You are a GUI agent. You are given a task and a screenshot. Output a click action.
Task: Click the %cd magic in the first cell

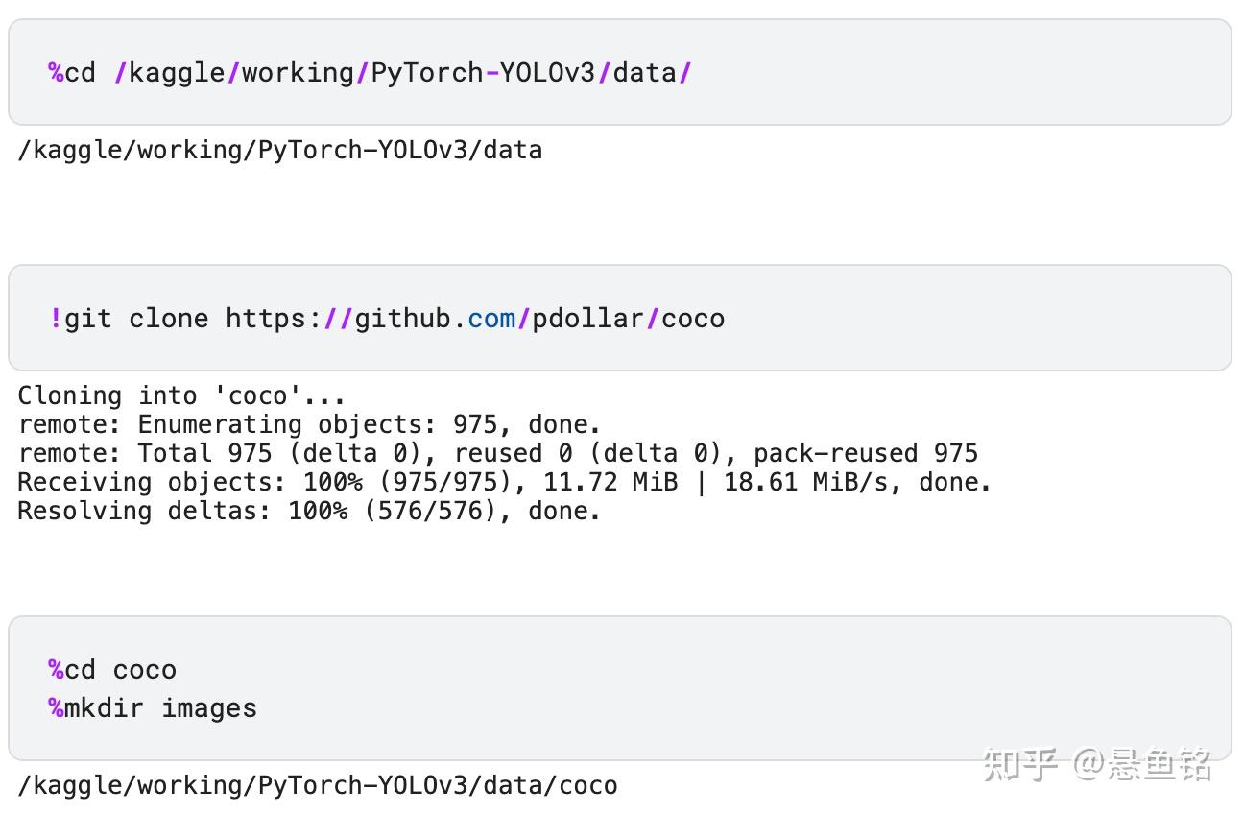click(x=72, y=73)
